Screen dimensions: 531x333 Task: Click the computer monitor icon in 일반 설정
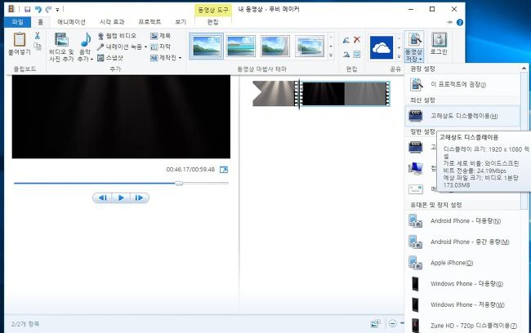416,168
